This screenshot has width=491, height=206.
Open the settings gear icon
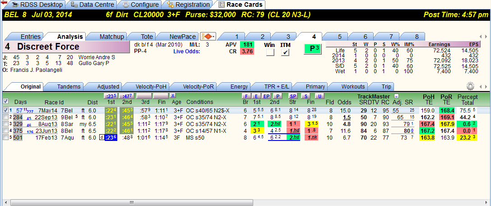coord(470,86)
